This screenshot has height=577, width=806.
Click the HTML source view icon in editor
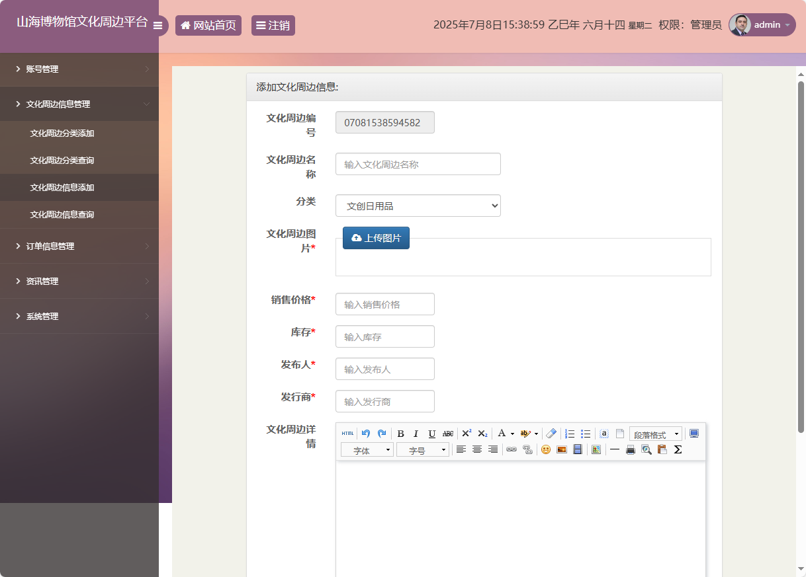(347, 434)
